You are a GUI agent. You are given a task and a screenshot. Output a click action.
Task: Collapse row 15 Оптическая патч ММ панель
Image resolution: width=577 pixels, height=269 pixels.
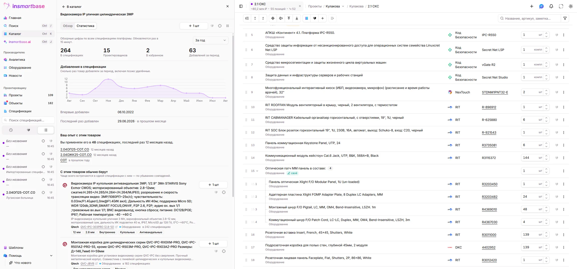pyautogui.click(x=257, y=171)
